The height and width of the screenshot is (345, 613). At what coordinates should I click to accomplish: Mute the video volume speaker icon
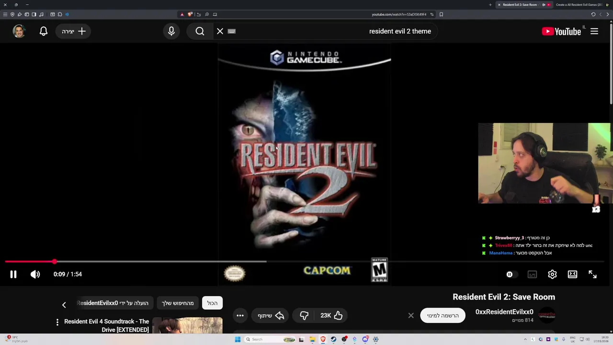[x=35, y=274]
